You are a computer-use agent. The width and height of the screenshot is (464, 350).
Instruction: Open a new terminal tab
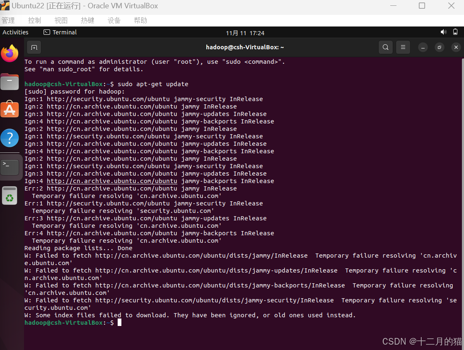click(34, 47)
